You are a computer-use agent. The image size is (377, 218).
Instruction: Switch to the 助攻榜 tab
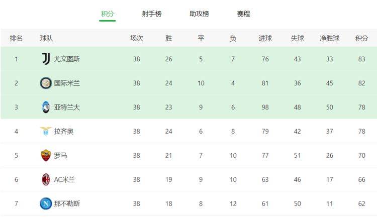[x=199, y=14]
